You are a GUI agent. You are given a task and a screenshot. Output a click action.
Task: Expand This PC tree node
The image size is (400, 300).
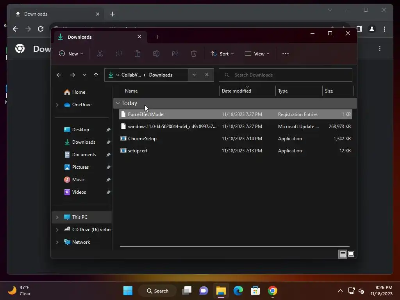[x=57, y=217]
